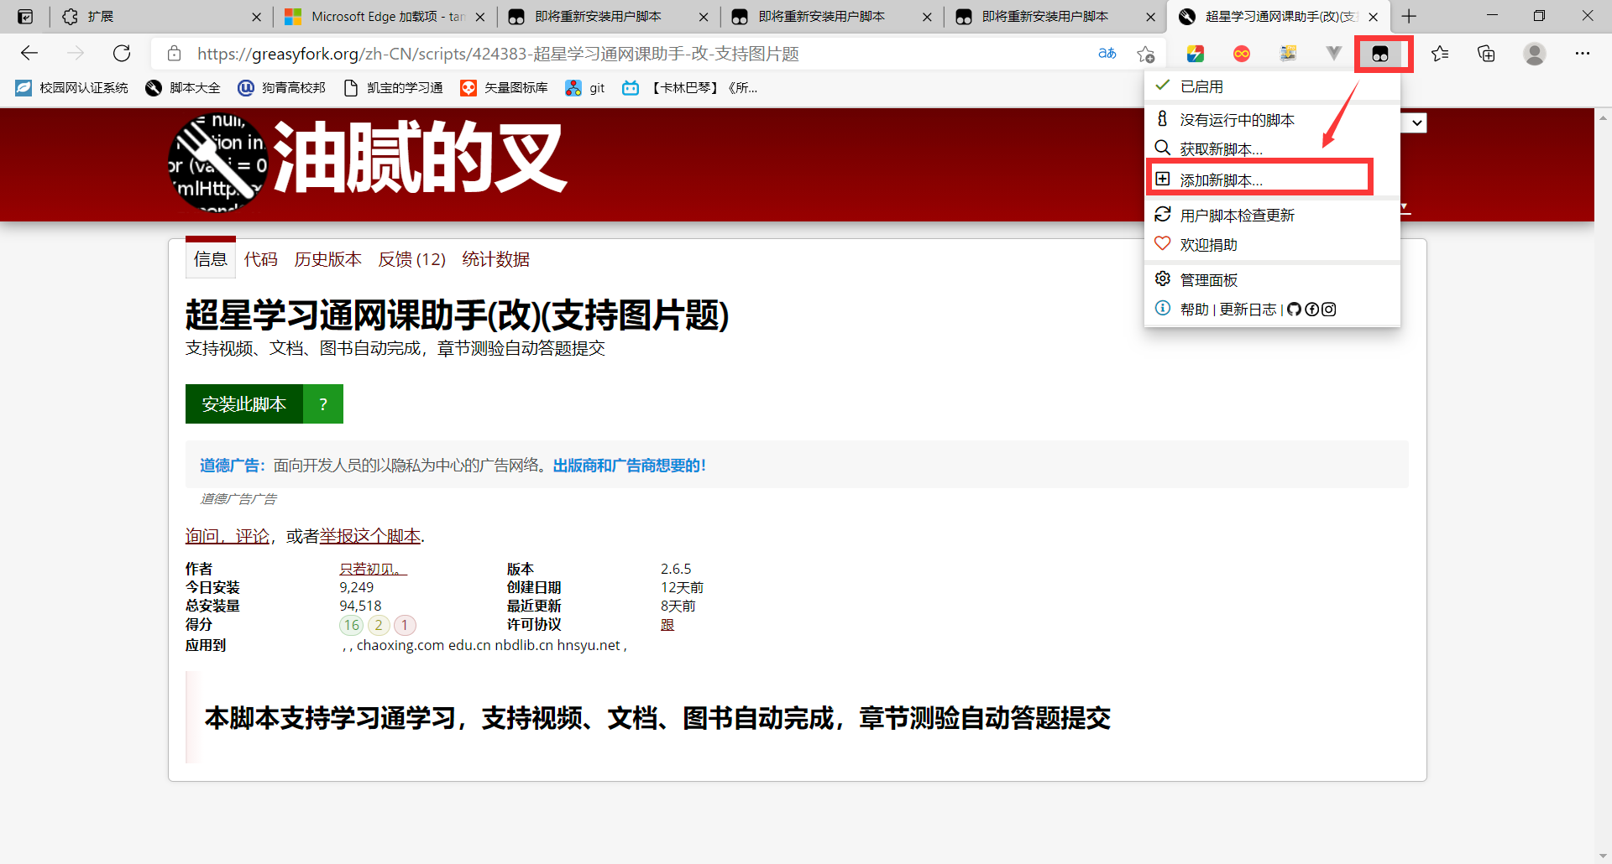Click the Greasy Fork logo image
1612x864 pixels.
(x=218, y=161)
